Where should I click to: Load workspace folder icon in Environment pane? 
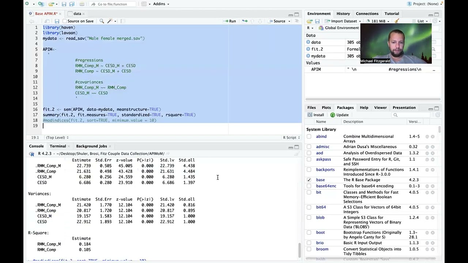pyautogui.click(x=310, y=21)
